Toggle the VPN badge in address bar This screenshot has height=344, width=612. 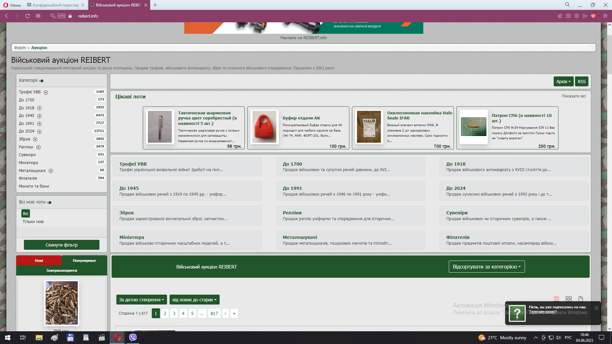62,16
